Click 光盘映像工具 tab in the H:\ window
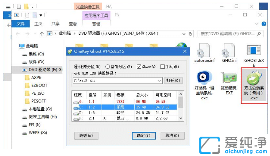The width and height of the screenshot is (270, 156). [x=88, y=7]
